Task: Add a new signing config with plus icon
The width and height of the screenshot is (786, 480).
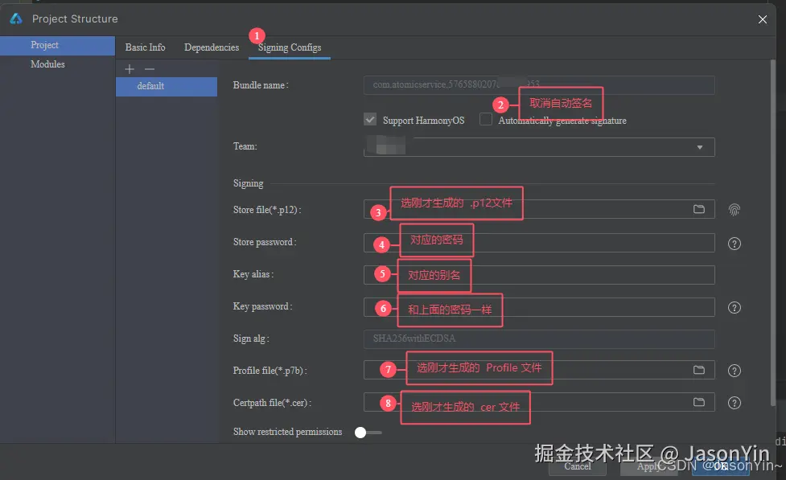Action: (129, 69)
